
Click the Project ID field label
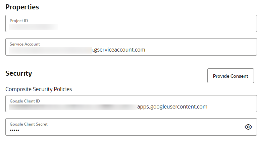(x=19, y=21)
